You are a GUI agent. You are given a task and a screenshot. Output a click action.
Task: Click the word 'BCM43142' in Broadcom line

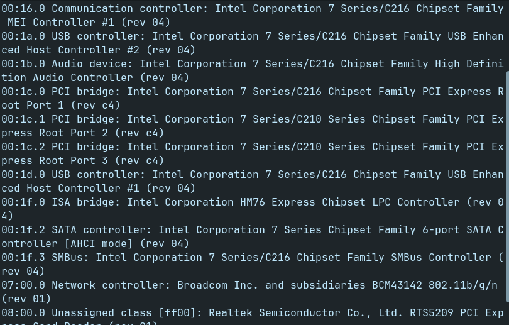397,285
